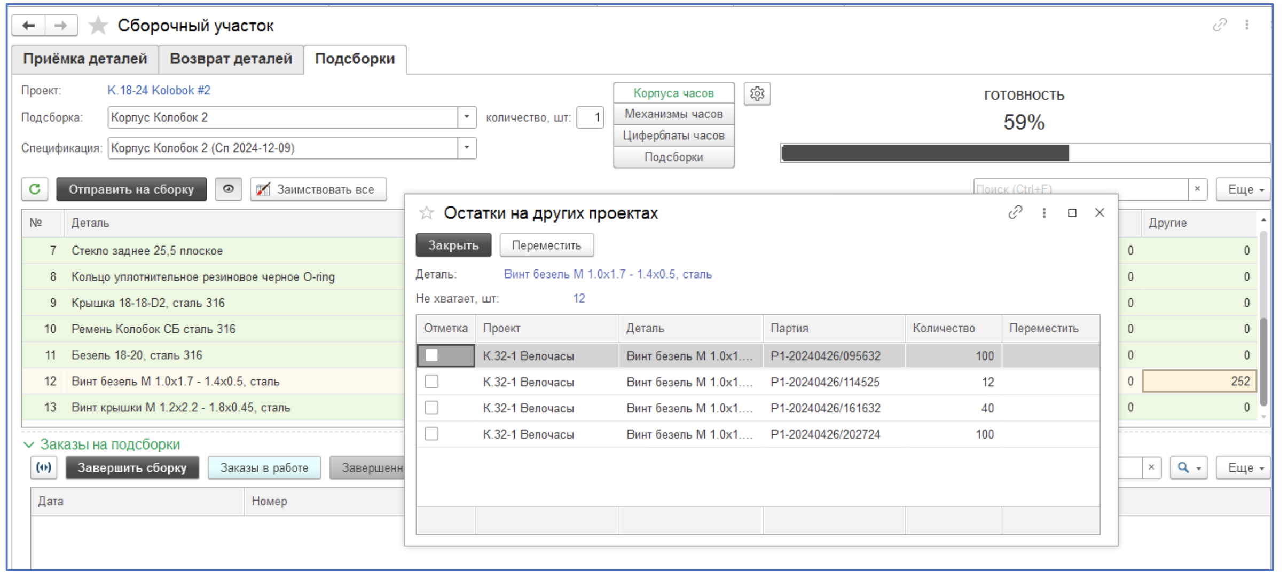The width and height of the screenshot is (1288, 572).
Task: Open the Спецификация dropdown arrow
Action: click(x=467, y=148)
